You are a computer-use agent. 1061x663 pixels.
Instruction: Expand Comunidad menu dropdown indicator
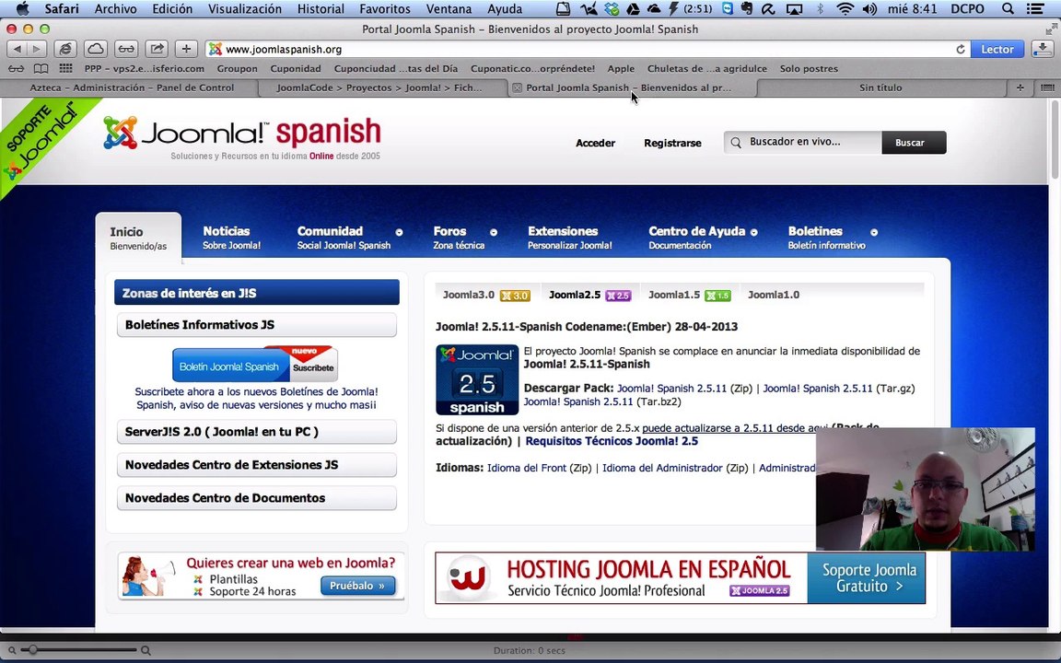pyautogui.click(x=399, y=232)
